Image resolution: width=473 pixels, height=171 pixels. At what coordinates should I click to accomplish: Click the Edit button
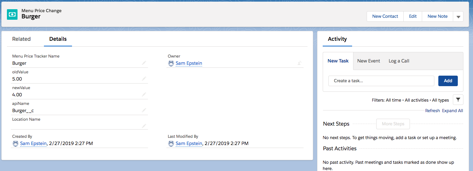[x=413, y=16]
